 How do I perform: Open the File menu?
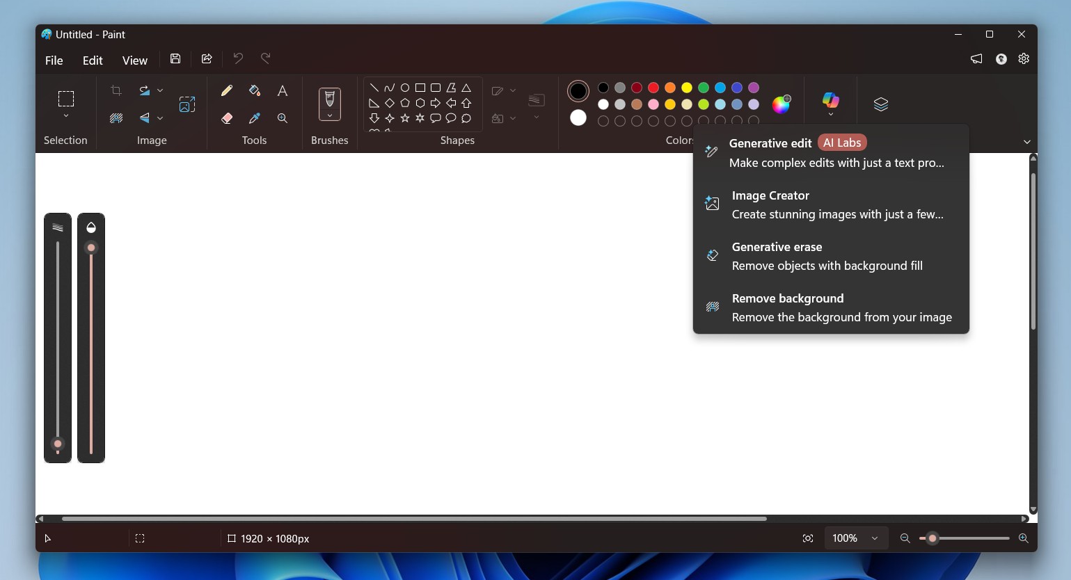click(54, 61)
